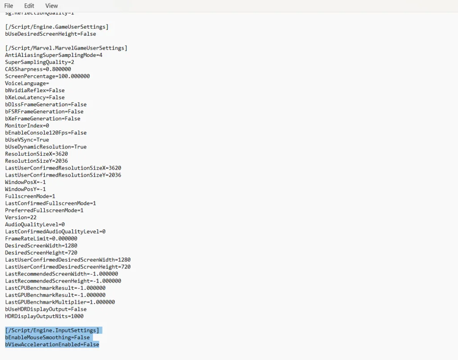The height and width of the screenshot is (360, 458).
Task: Click the CASSharpness=0.800000 line
Action: pyautogui.click(x=38, y=69)
